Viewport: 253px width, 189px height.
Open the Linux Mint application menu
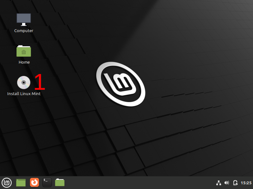[7, 182]
